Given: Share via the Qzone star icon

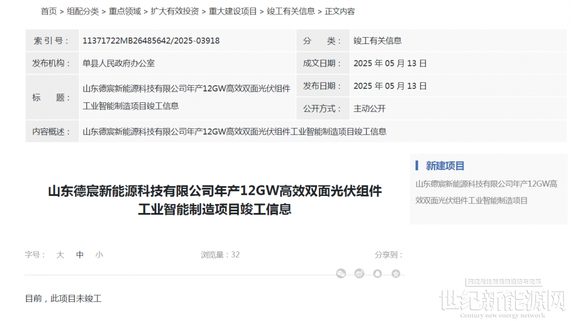Looking at the screenshot, I should pyautogui.click(x=396, y=273).
